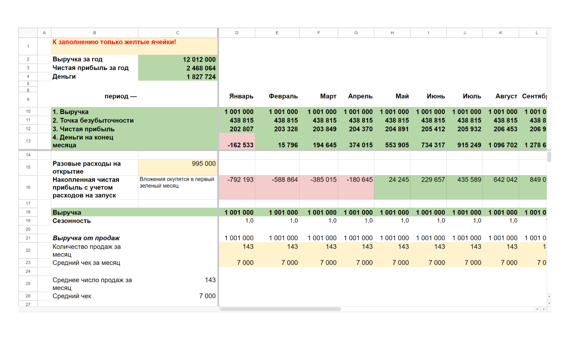Select the Февраль column heading cell
The image size is (570, 340).
click(x=277, y=96)
